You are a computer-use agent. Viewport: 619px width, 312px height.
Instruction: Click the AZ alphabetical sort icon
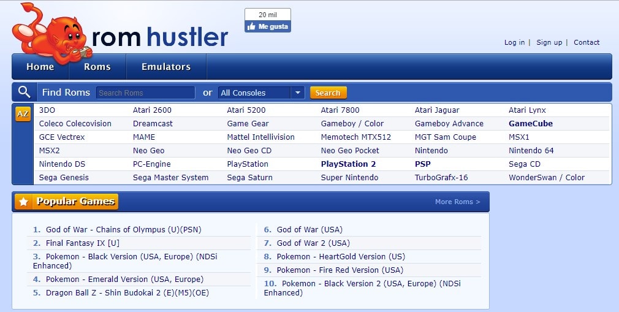pyautogui.click(x=23, y=114)
